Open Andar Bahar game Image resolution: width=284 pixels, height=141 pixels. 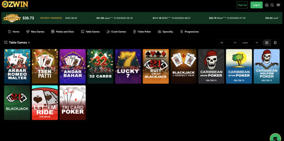[x=73, y=66]
